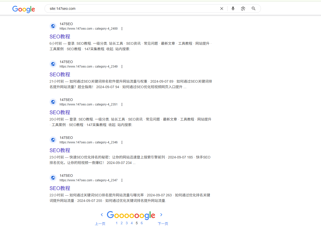
Task: Open SEO教程 title of category-4_2349 result
Action: 60,75
